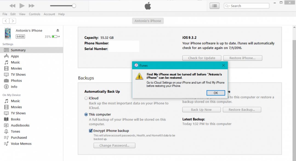
Task: Click the Play button in playback controls
Action: click(22, 6)
